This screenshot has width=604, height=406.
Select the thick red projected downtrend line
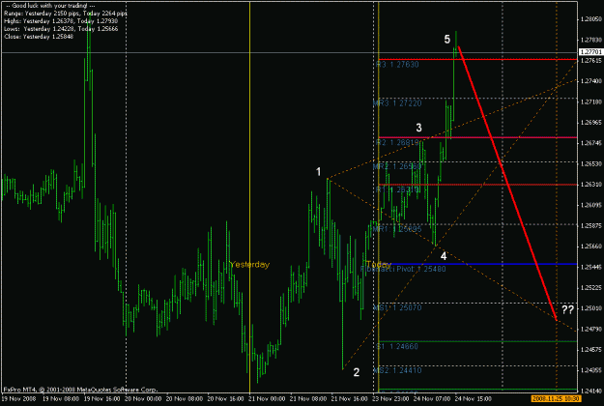click(507, 184)
